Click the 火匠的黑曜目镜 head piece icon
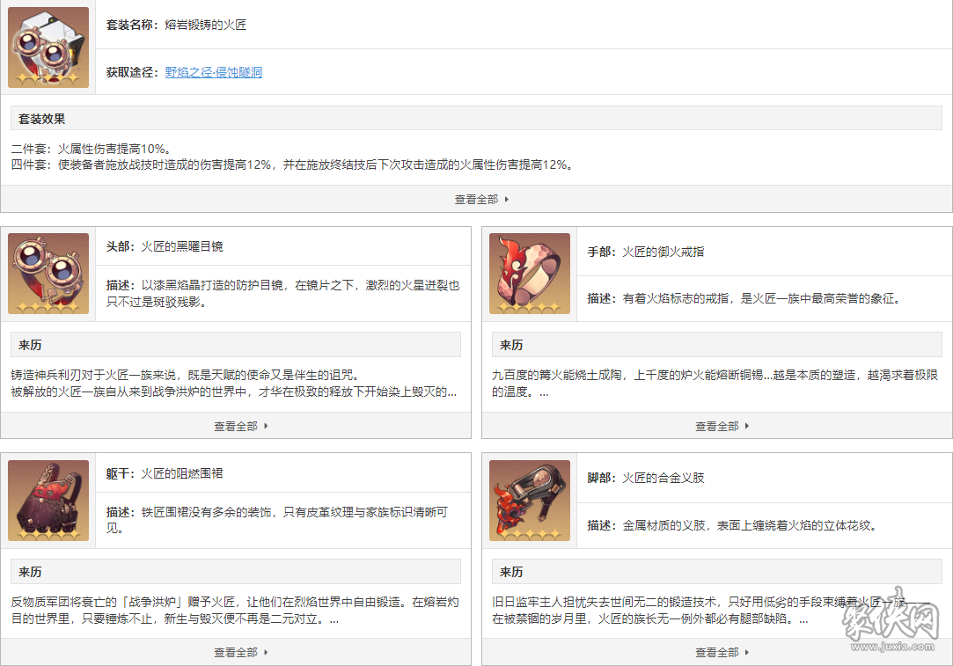 pos(48,274)
